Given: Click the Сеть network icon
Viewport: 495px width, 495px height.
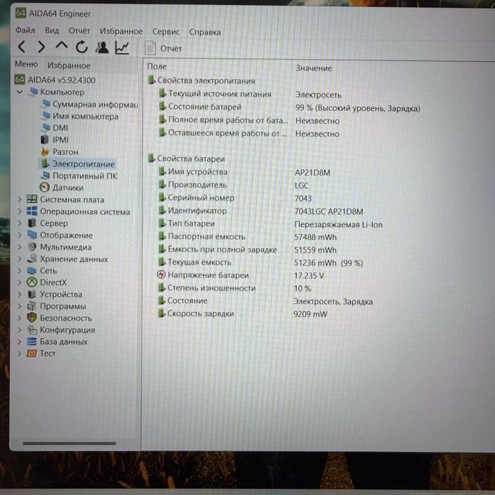Looking at the screenshot, I should (32, 270).
